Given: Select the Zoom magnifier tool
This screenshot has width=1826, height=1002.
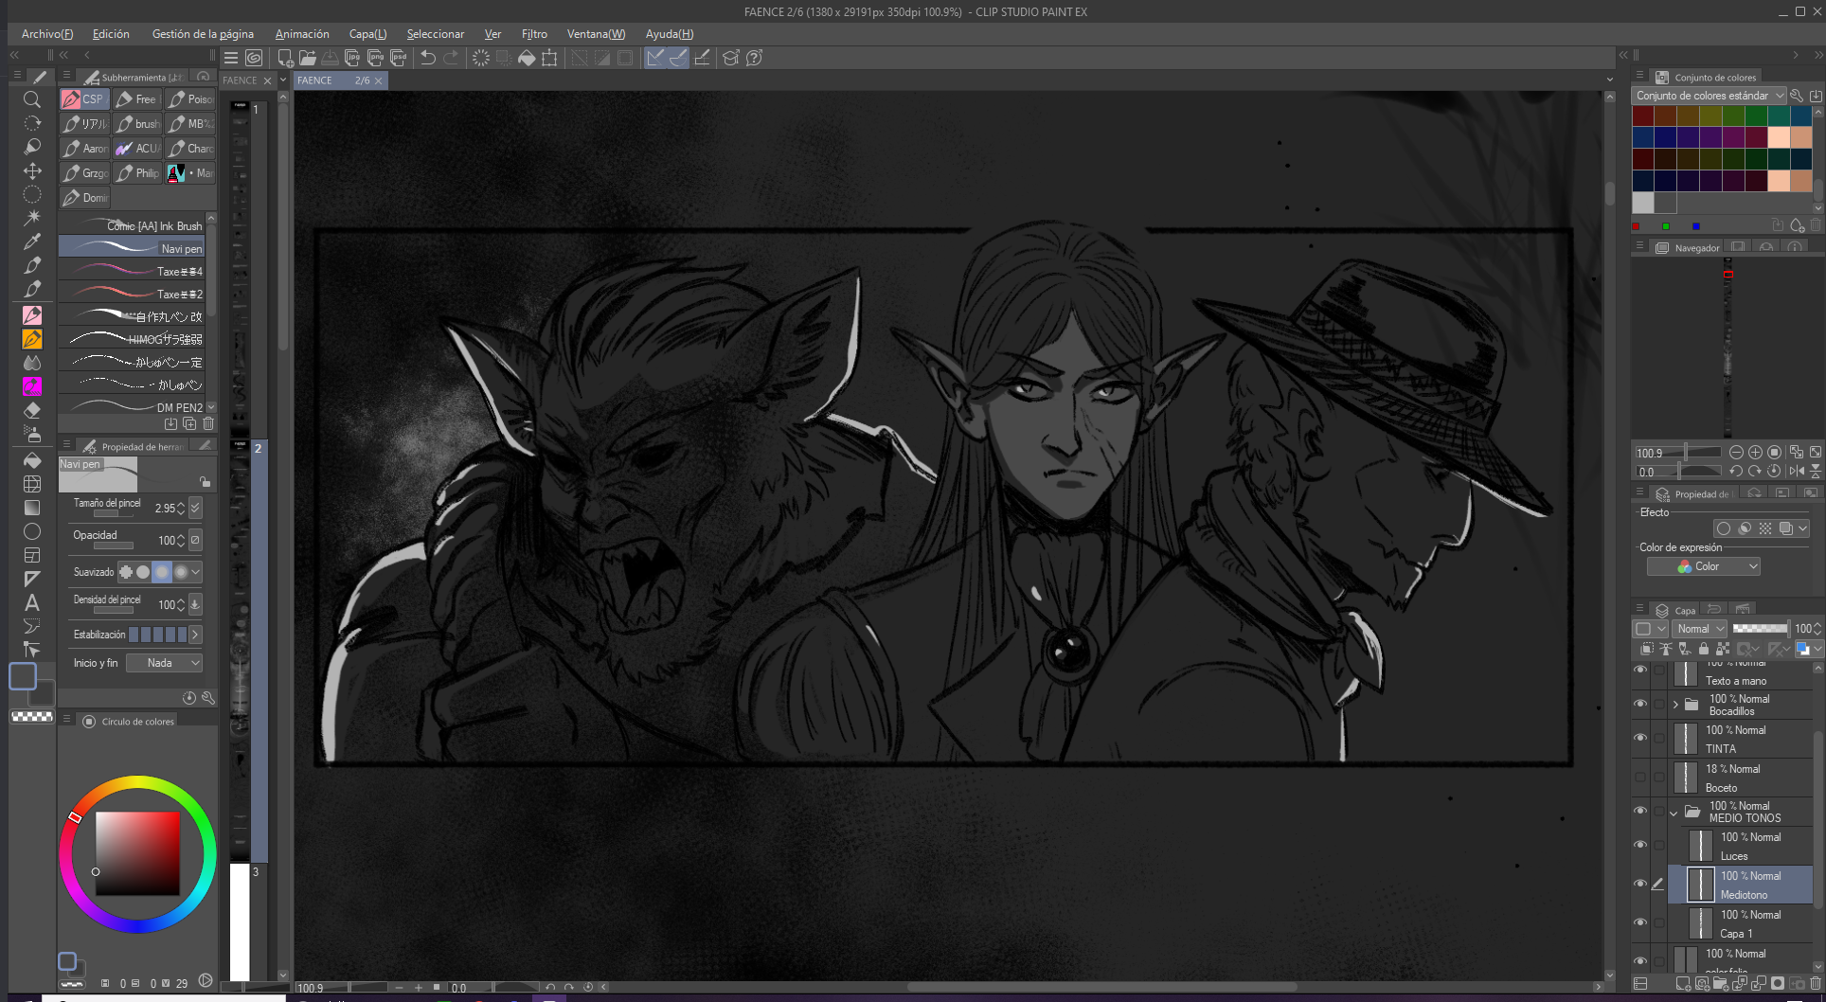Looking at the screenshot, I should click(x=31, y=99).
